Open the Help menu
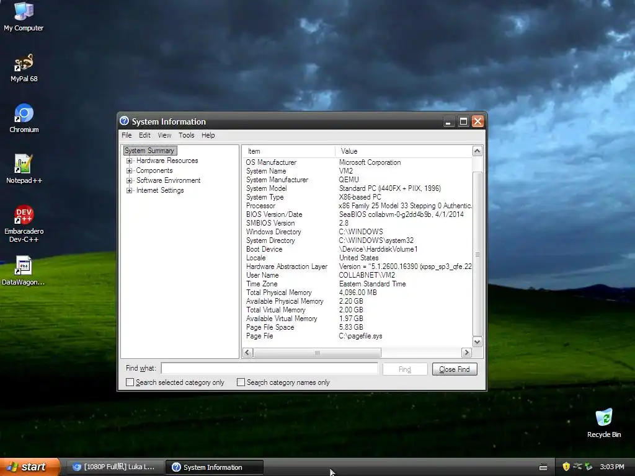This screenshot has width=635, height=476. pyautogui.click(x=208, y=135)
